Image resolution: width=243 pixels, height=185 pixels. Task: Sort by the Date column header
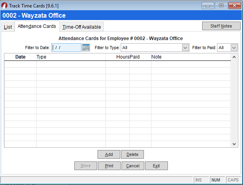tap(20, 57)
